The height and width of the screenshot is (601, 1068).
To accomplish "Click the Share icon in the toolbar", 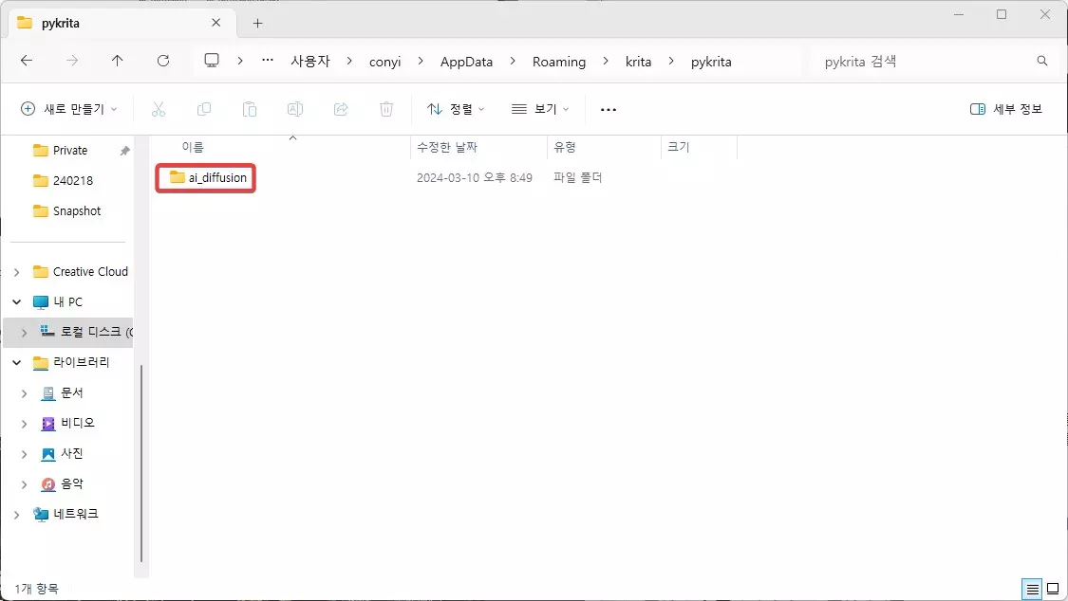I will click(x=341, y=108).
